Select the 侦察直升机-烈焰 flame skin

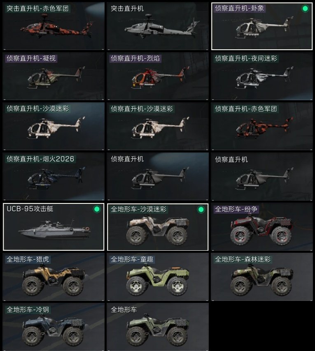tap(158, 76)
